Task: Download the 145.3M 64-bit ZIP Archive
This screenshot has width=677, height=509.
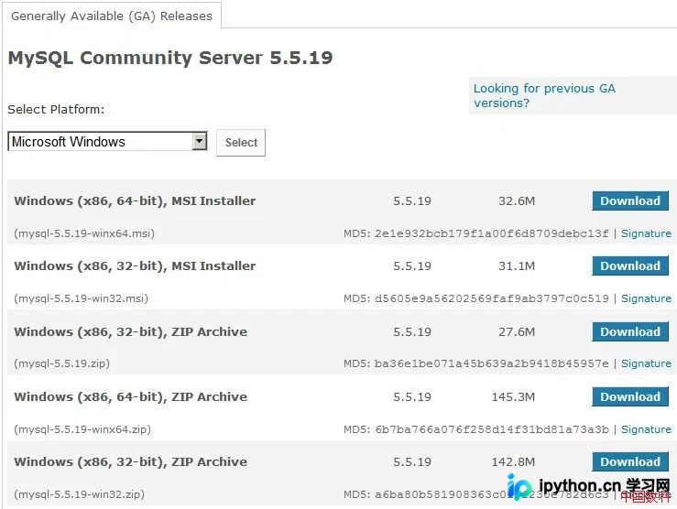Action: click(630, 396)
